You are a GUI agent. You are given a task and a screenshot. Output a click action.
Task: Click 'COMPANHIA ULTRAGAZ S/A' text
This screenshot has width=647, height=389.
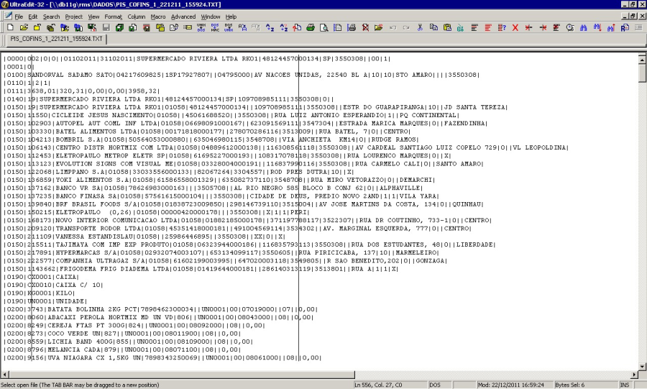100,261
